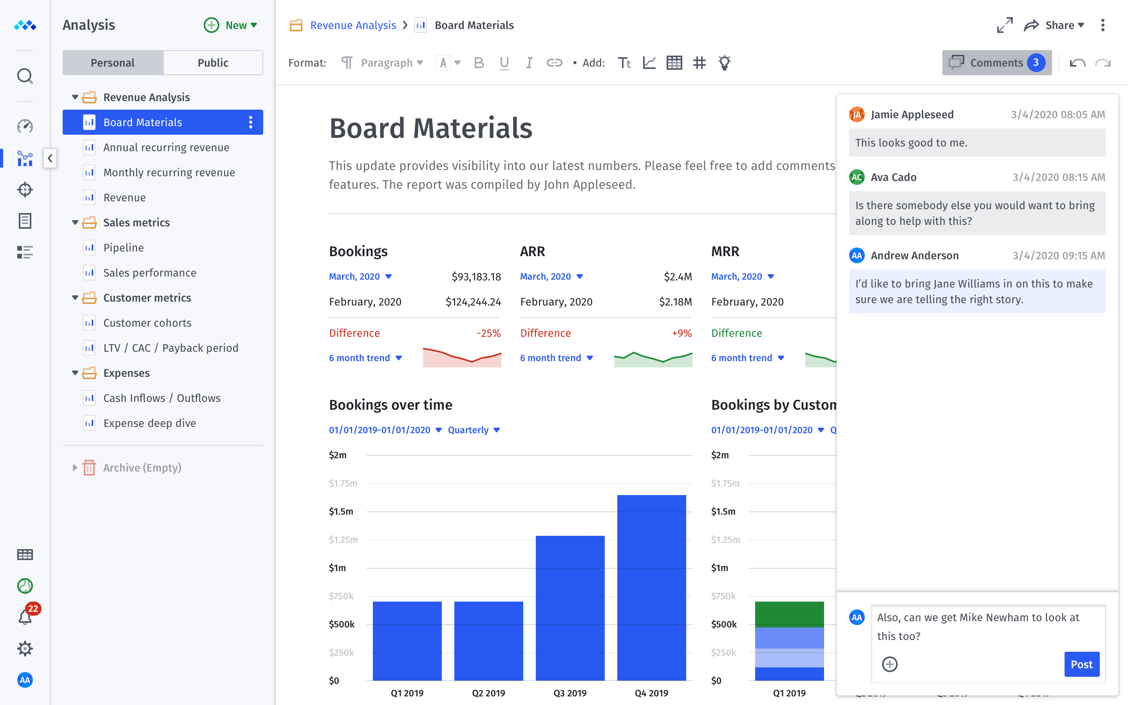Undo the last change
Viewport: 1128px width, 705px height.
pos(1077,63)
